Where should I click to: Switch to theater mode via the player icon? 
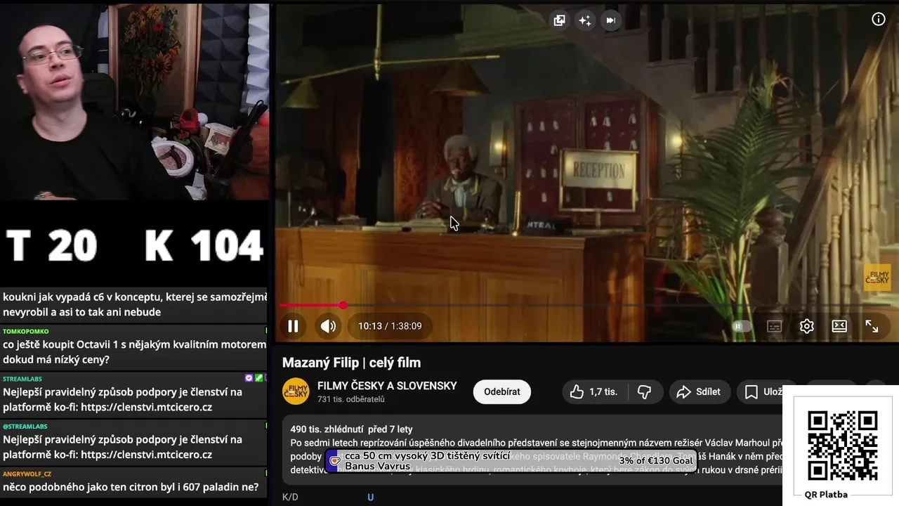point(839,326)
